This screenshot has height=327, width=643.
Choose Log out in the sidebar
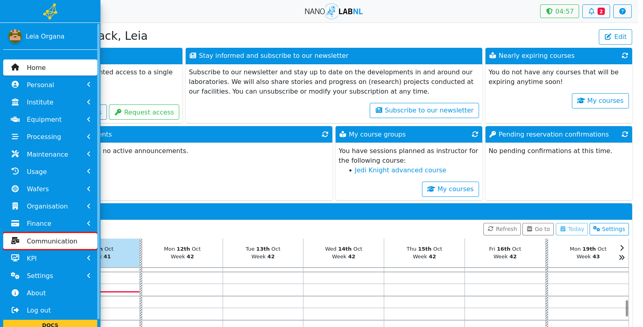tap(50, 310)
